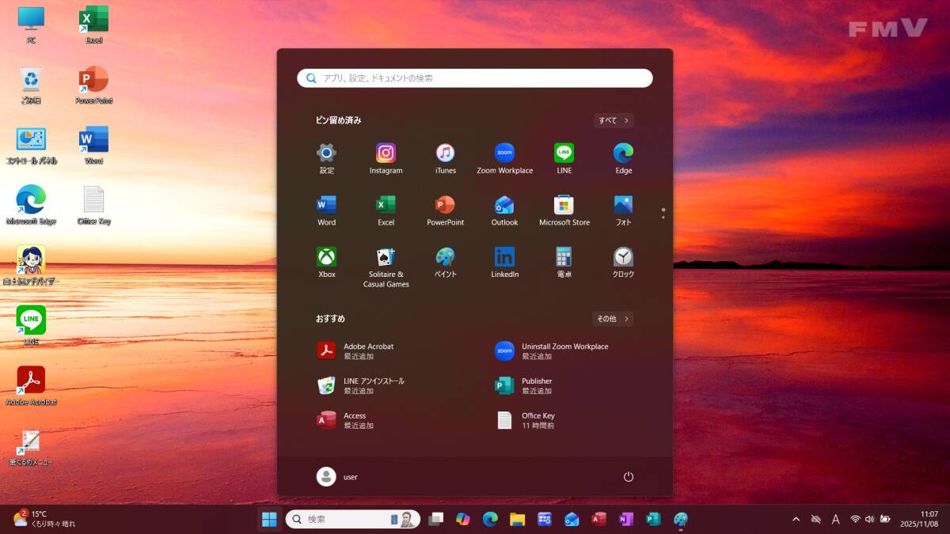Open Edge browser from the taskbar
The height and width of the screenshot is (534, 950).
coord(490,519)
